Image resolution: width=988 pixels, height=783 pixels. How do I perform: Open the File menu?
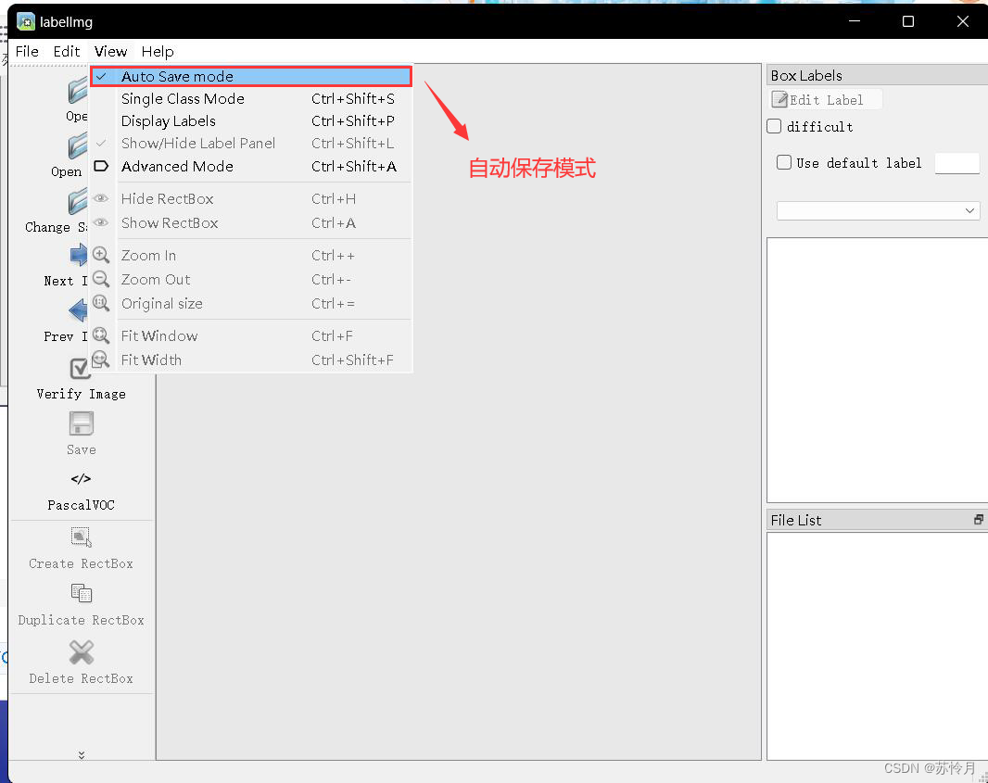[x=27, y=52]
